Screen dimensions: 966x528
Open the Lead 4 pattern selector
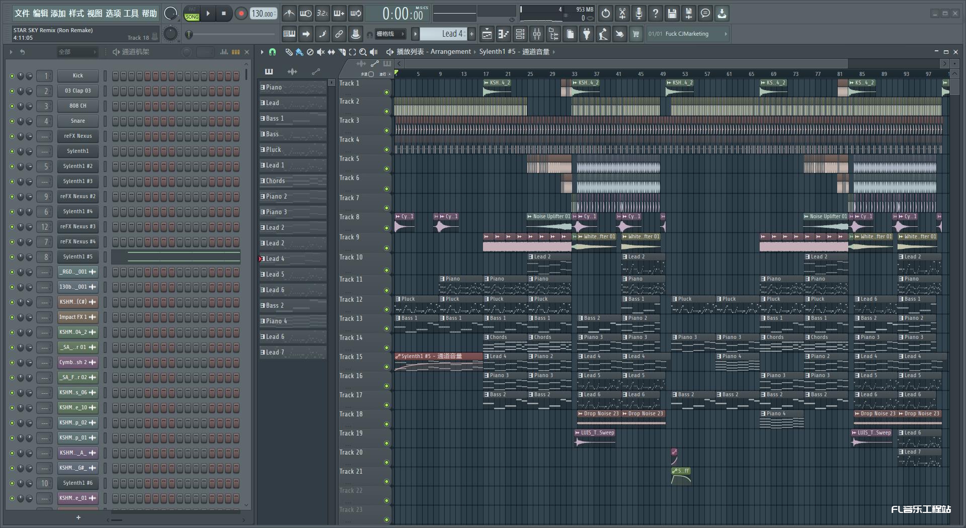443,34
